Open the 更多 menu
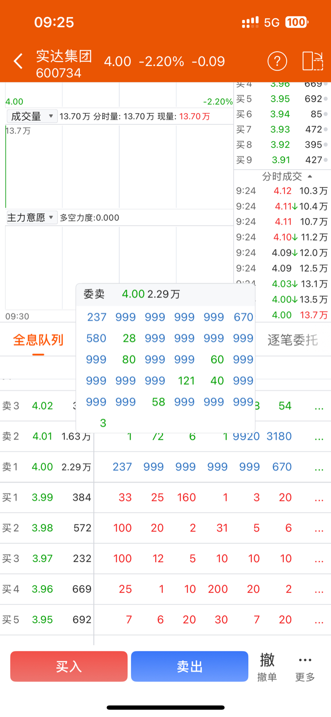The image size is (331, 717). (x=305, y=667)
